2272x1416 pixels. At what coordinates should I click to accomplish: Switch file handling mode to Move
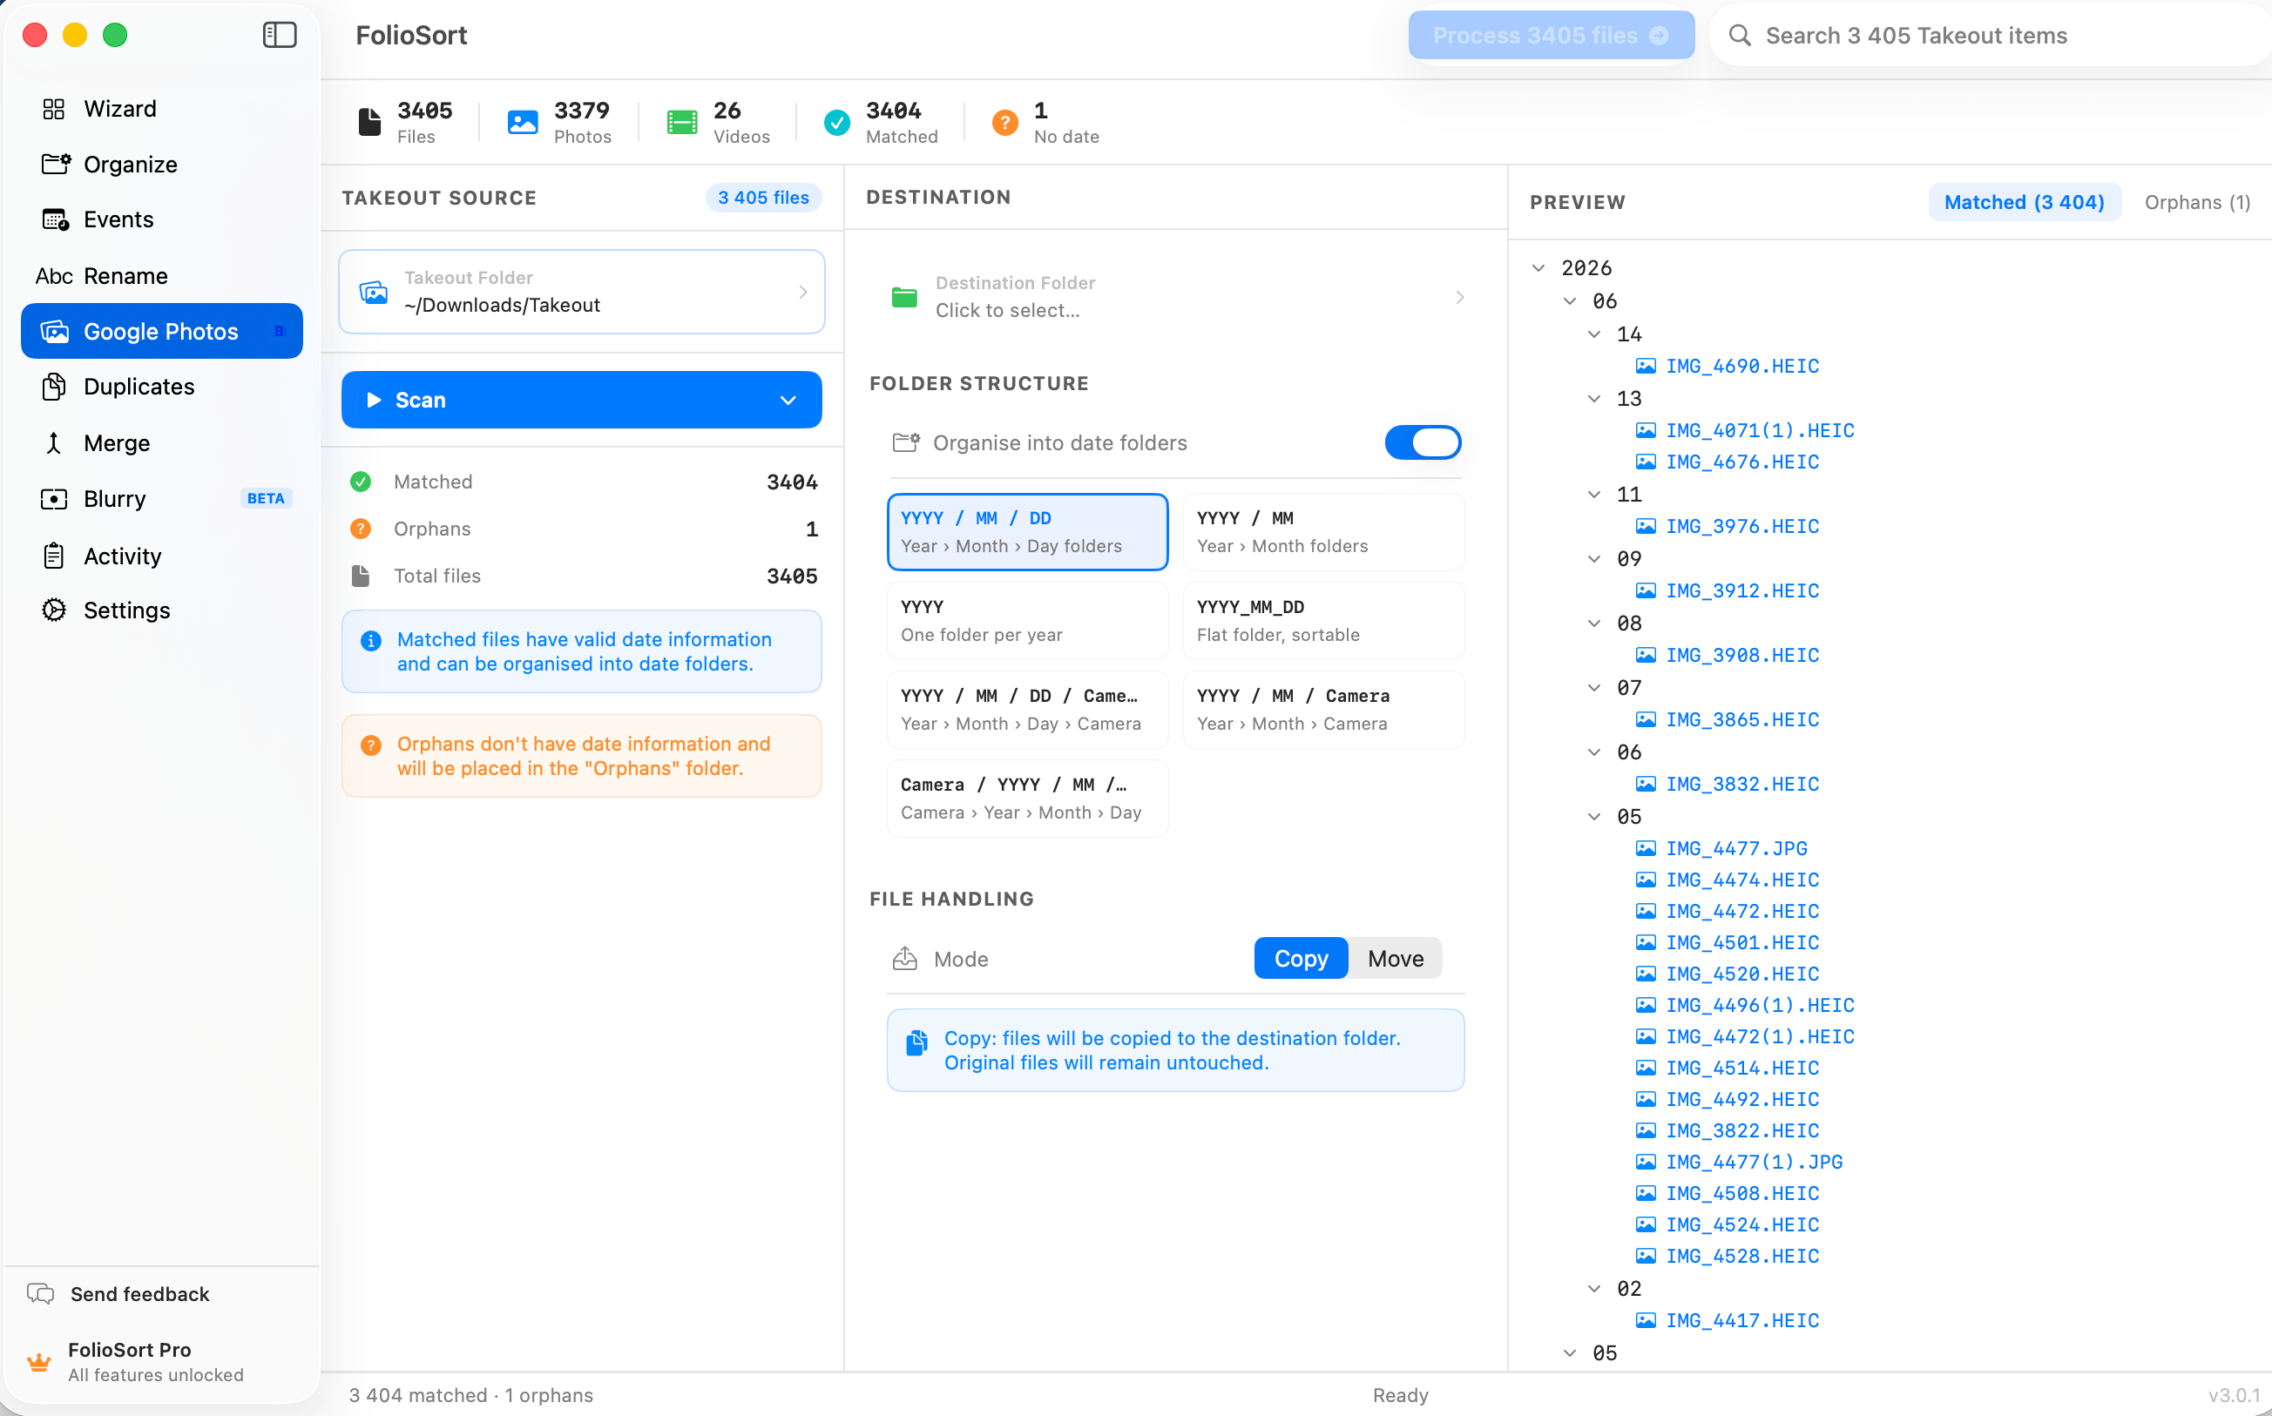click(x=1395, y=958)
